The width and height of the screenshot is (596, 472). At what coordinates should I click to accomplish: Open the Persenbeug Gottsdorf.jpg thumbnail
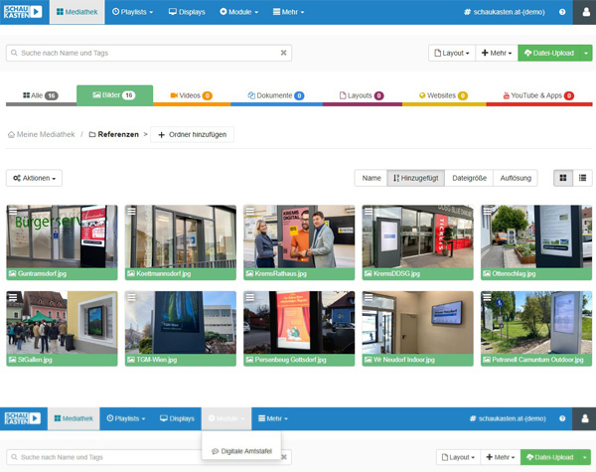(299, 322)
